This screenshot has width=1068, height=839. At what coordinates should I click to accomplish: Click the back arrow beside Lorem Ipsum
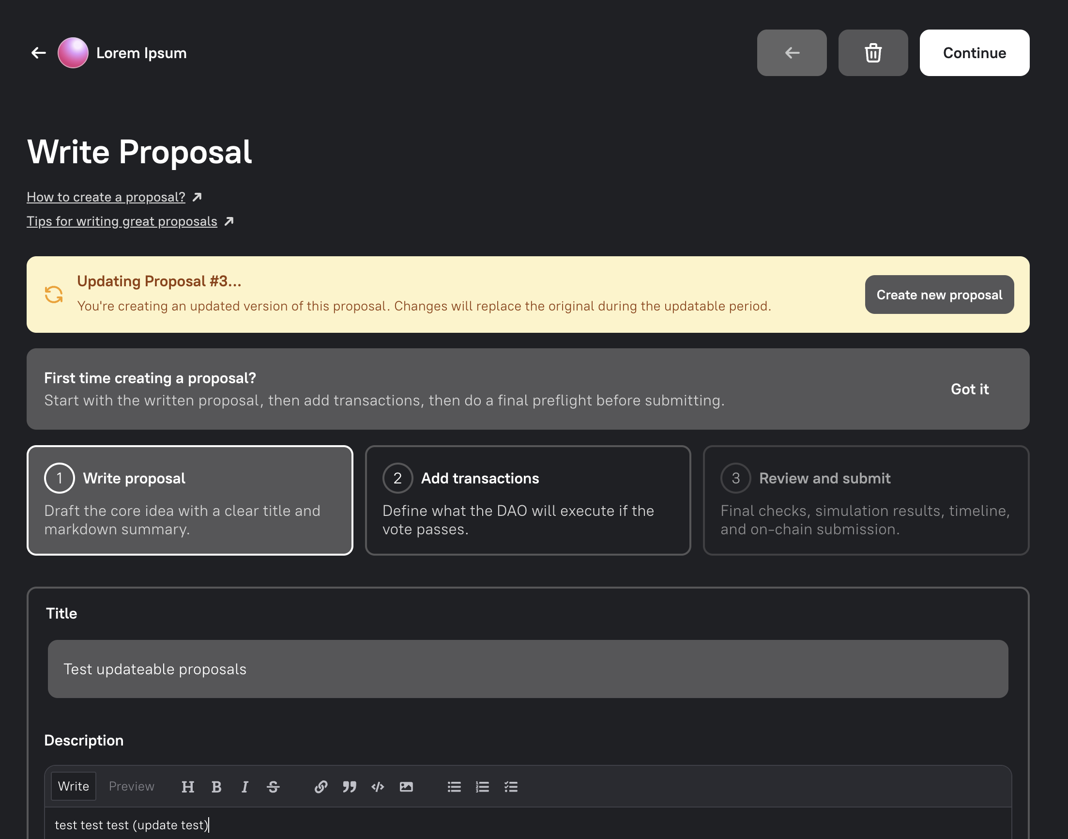coord(38,53)
